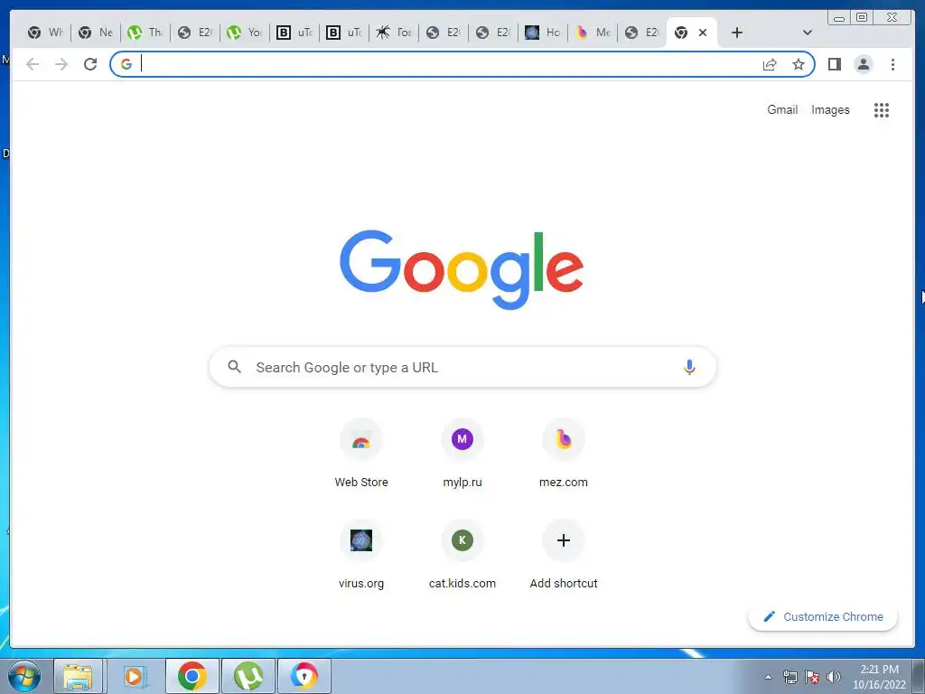
Task: Open Windows Explorer from the taskbar
Action: pyautogui.click(x=78, y=676)
